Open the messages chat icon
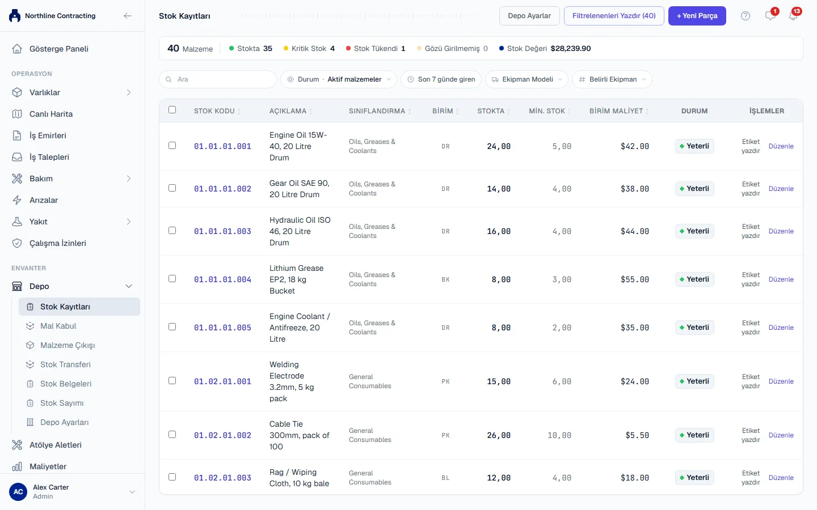 click(770, 16)
